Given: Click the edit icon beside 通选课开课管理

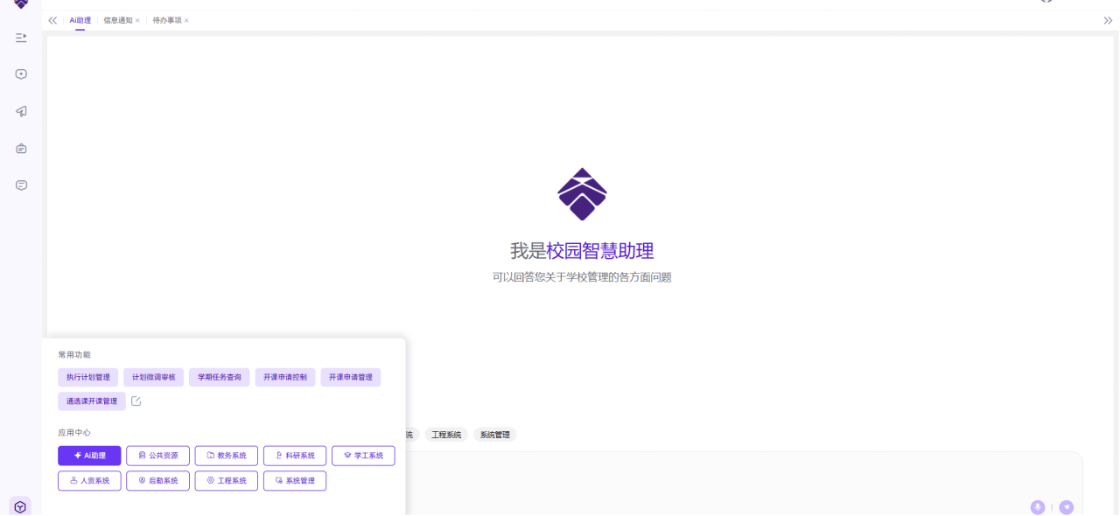Looking at the screenshot, I should tap(136, 401).
